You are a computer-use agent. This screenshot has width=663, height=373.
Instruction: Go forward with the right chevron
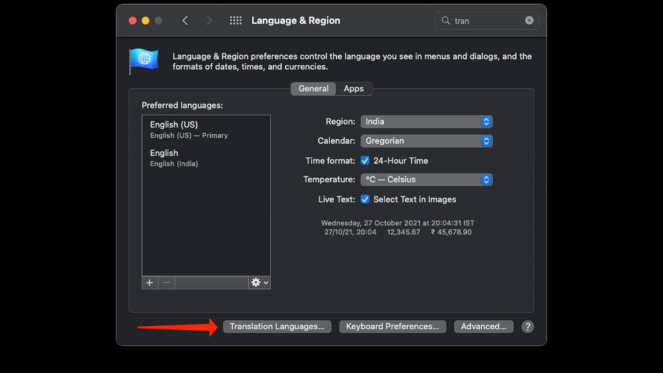tap(209, 21)
